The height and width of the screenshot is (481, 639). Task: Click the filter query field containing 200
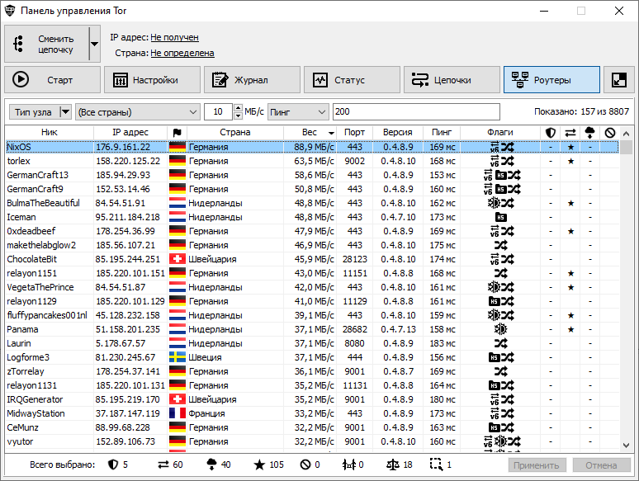416,111
